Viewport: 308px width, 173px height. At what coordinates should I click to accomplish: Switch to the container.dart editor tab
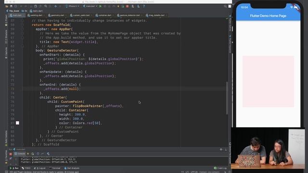tap(105, 15)
